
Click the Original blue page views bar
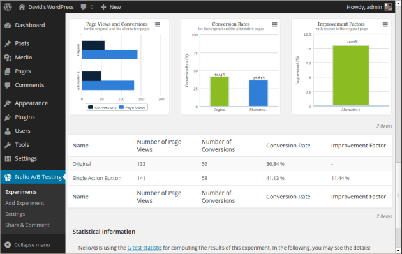(110, 55)
